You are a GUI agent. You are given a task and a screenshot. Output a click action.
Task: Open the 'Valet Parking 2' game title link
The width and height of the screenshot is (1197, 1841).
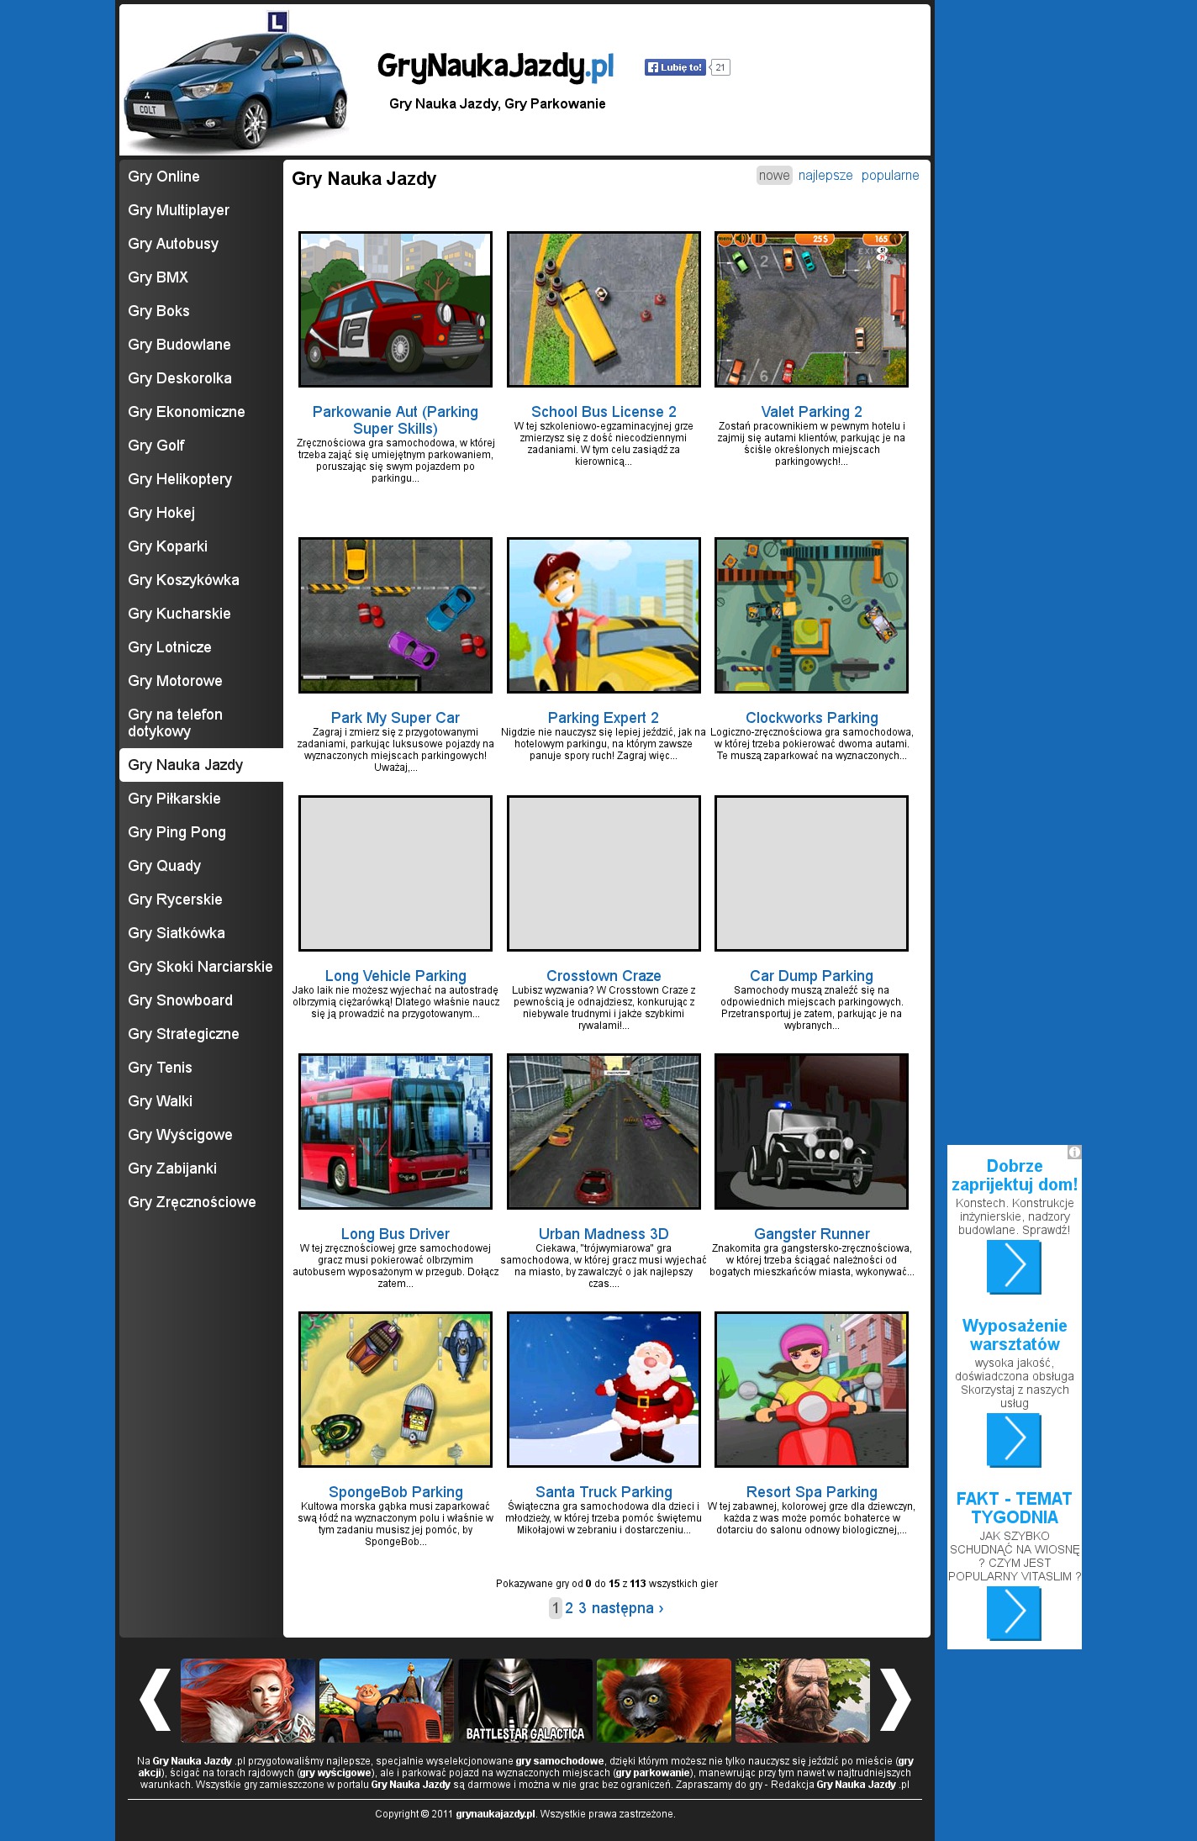tap(811, 412)
